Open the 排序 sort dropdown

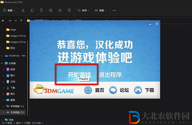[x=83, y=11]
